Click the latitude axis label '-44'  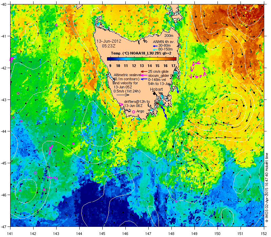coord(4,131)
